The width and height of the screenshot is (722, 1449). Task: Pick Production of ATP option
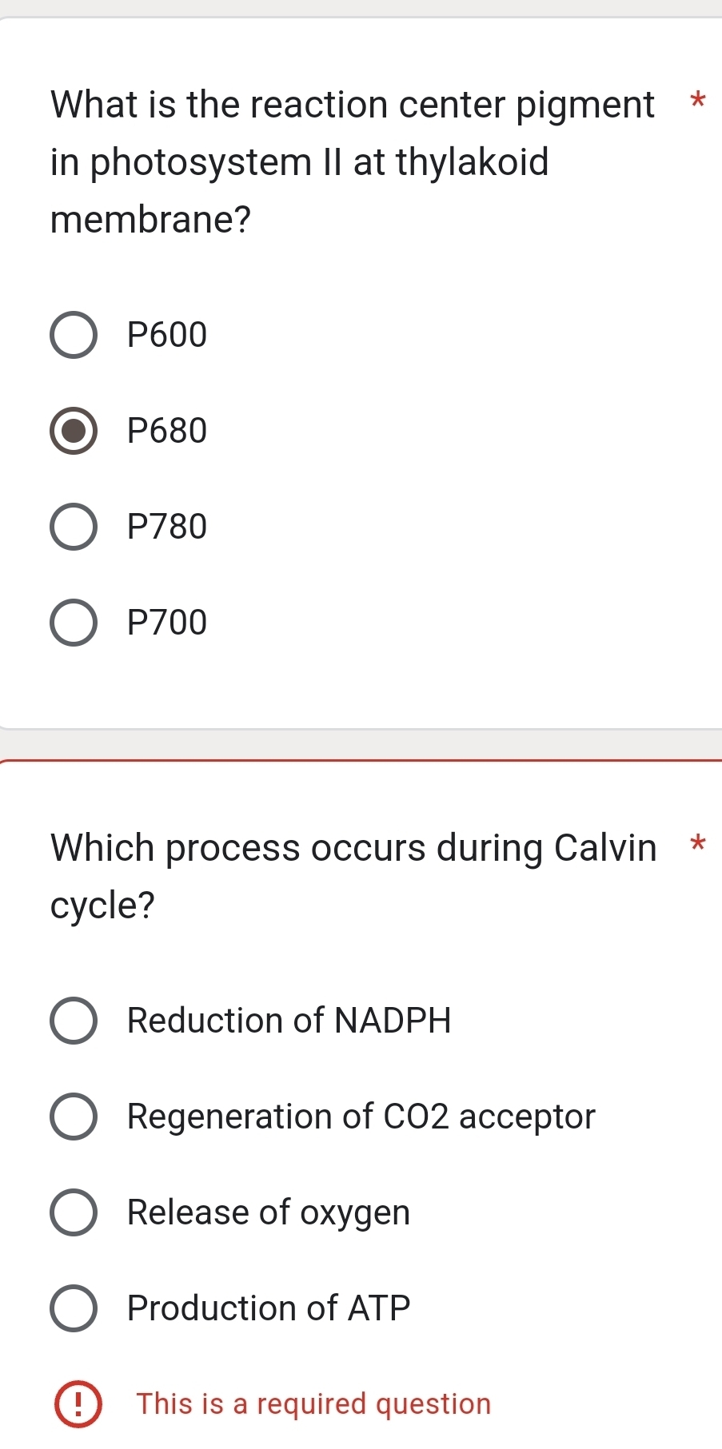coord(74,1308)
